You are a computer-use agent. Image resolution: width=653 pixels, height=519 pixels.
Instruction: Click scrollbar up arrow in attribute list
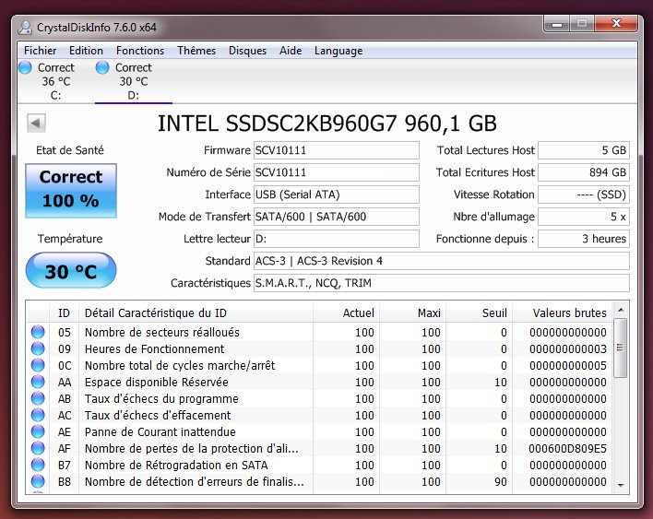(622, 311)
